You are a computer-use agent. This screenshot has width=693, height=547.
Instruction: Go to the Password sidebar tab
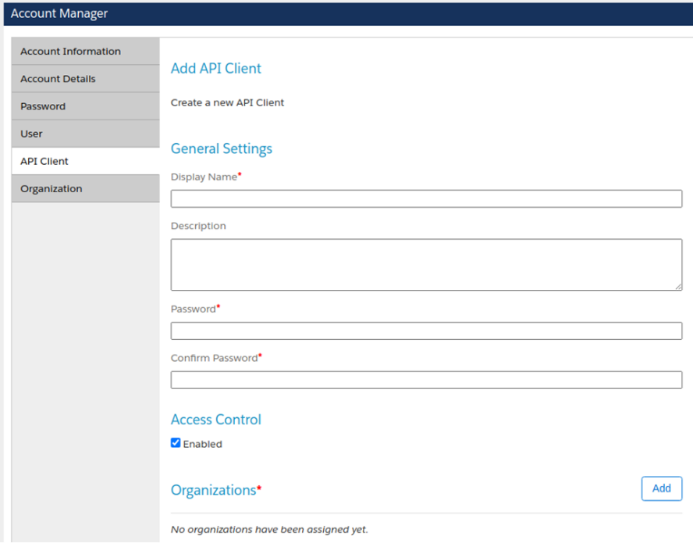point(85,106)
